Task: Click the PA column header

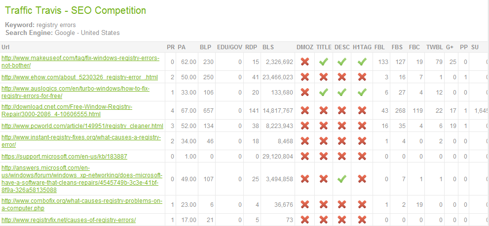Action: point(182,47)
